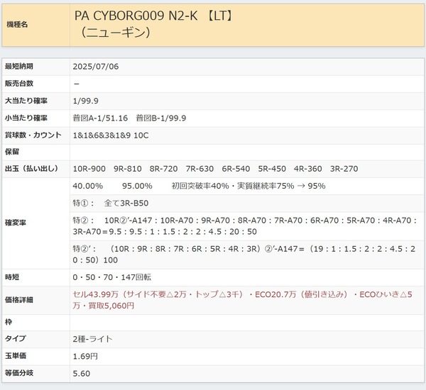Click the 特①: 全て3R-B50 line
The width and height of the screenshot is (426, 390).
(x=111, y=204)
